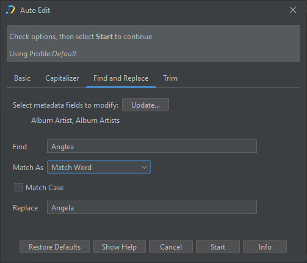Start the auto edit task
The width and height of the screenshot is (307, 263).
pyautogui.click(x=218, y=246)
